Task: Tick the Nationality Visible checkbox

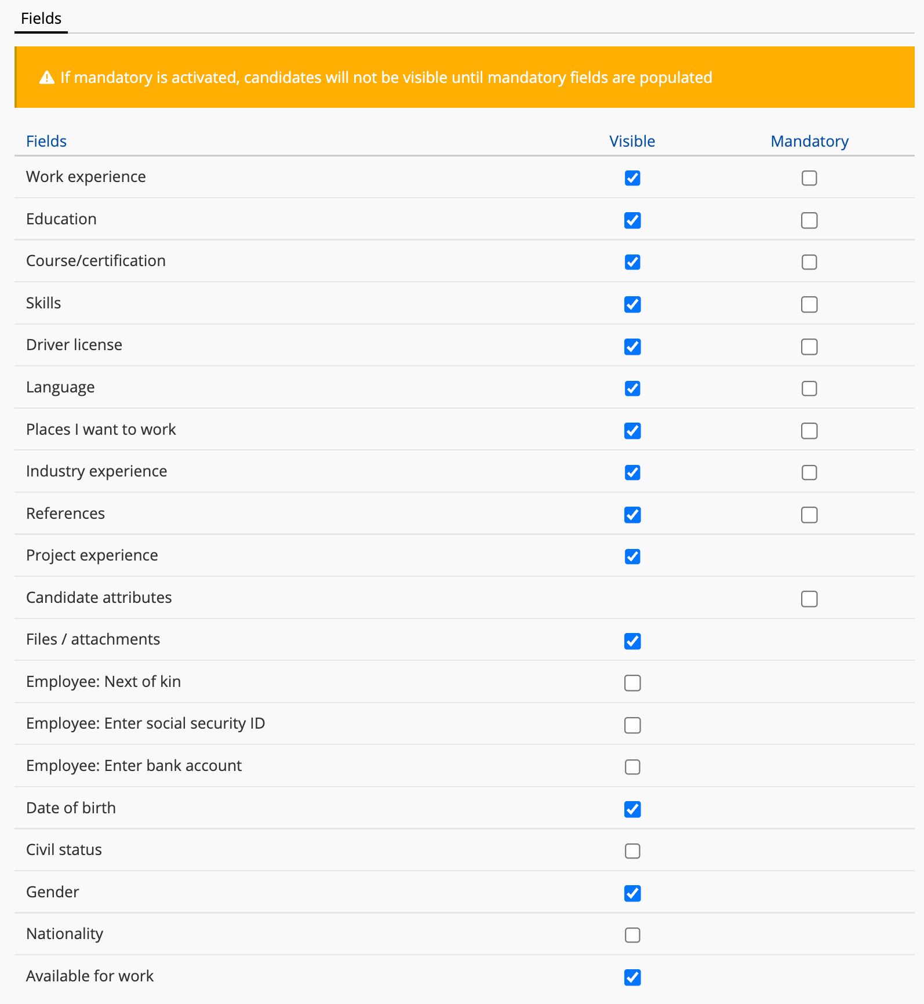Action: pos(632,935)
